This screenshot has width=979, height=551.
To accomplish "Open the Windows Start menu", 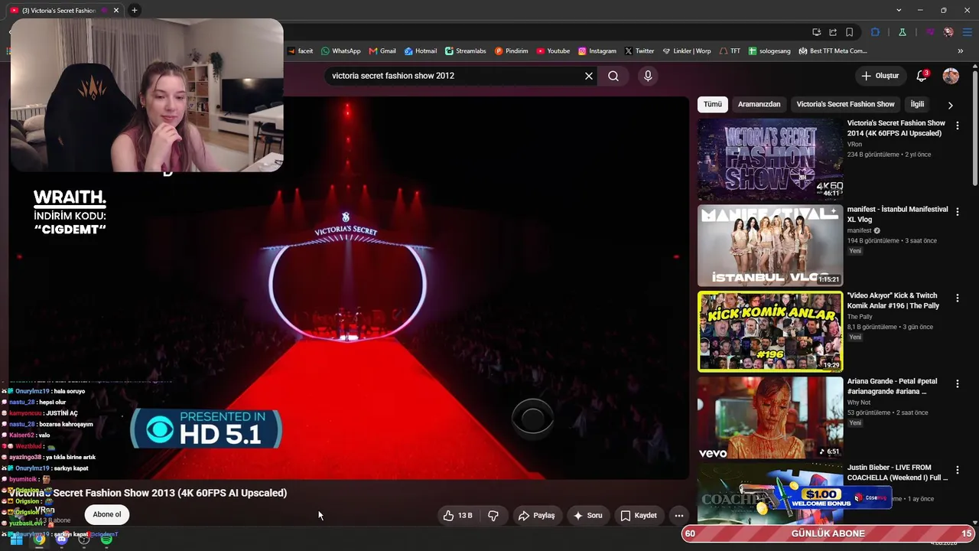I will [16, 540].
